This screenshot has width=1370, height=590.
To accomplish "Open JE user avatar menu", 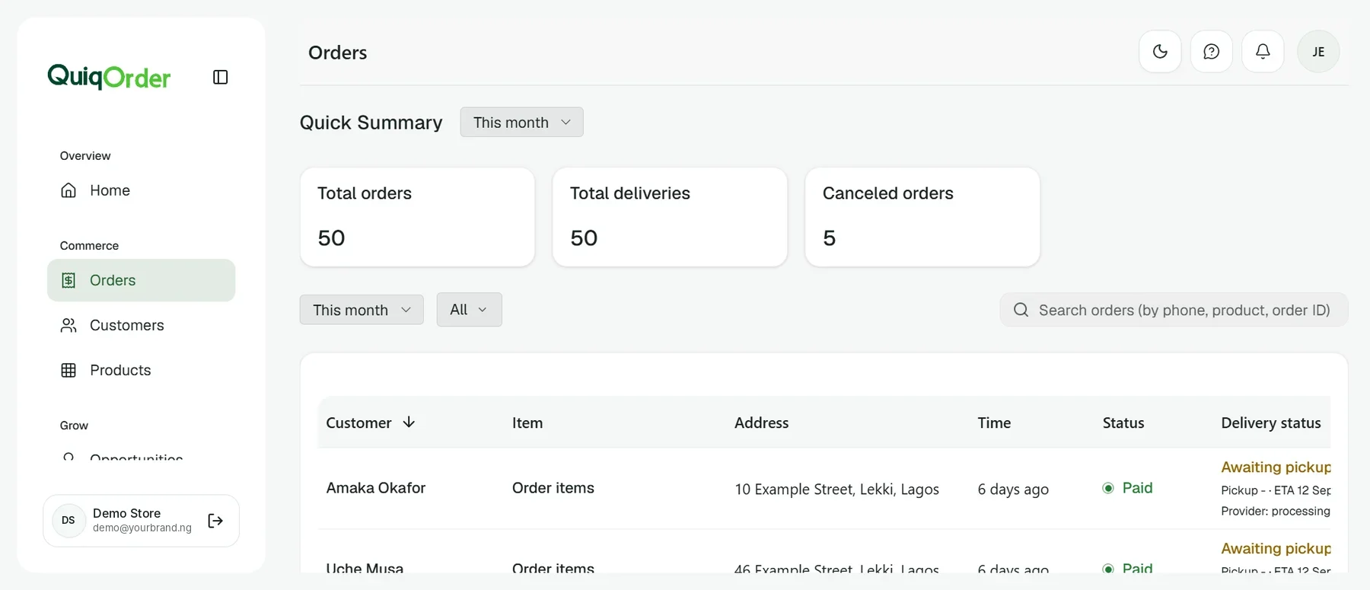I will tap(1318, 52).
